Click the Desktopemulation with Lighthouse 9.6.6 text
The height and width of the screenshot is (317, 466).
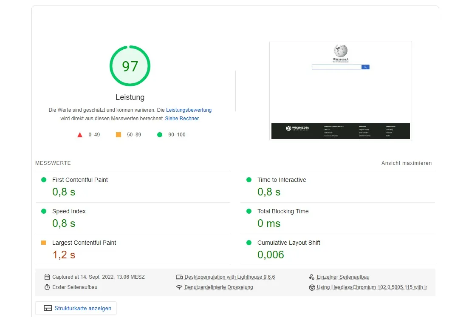point(229,277)
